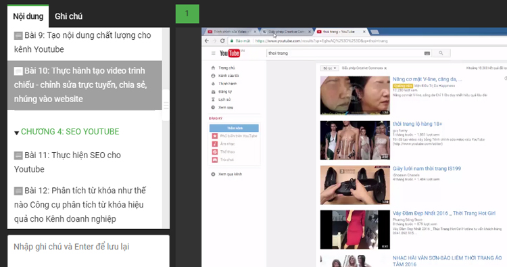Open the 'Âm nhạc' music channel

(x=224, y=144)
